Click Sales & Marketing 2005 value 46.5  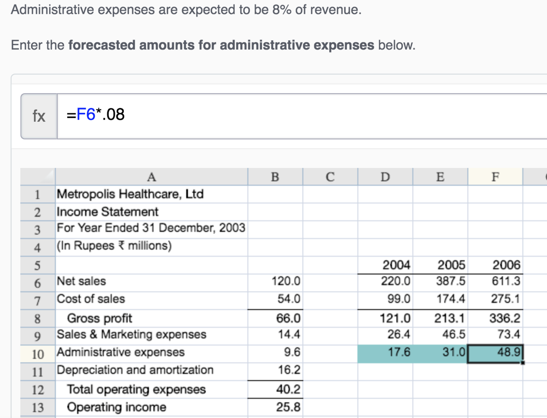click(440, 336)
